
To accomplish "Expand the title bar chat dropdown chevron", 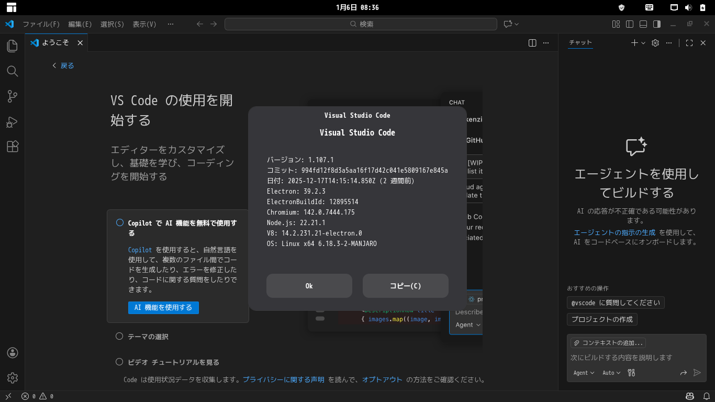I will [517, 24].
